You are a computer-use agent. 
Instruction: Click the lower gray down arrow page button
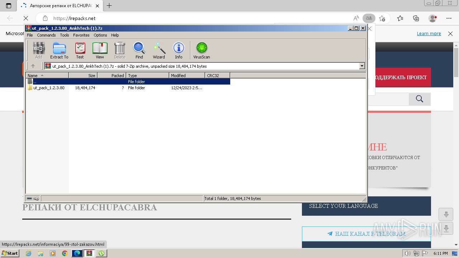(x=446, y=228)
